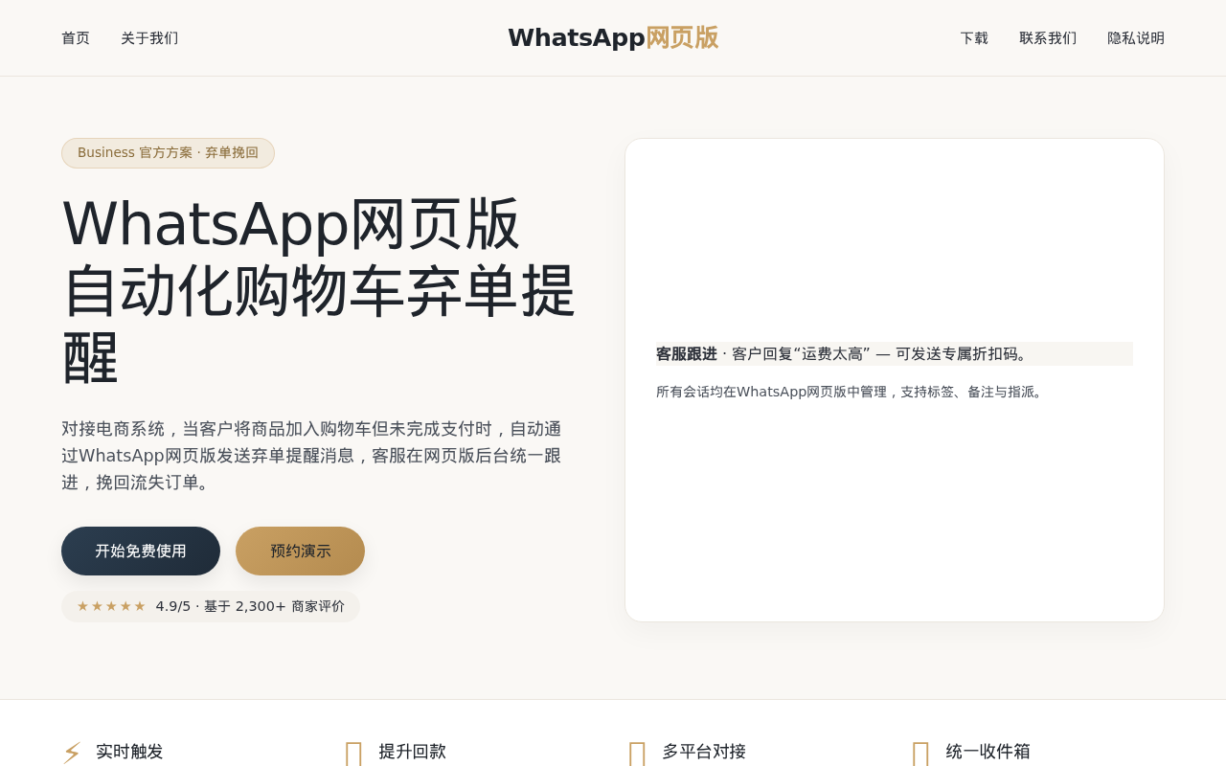Select the 客服跟进 message line in the card
The width and height of the screenshot is (1226, 766).
pyautogui.click(x=895, y=354)
